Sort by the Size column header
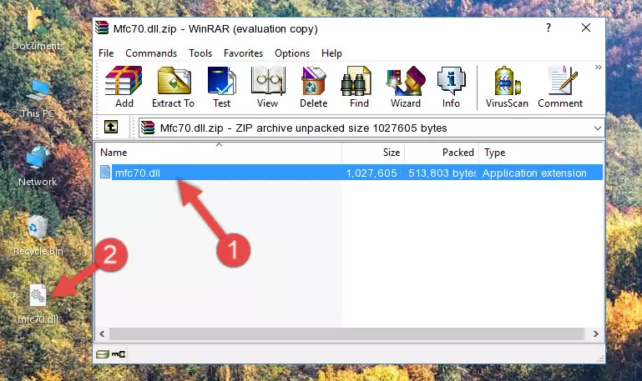The height and width of the screenshot is (381, 642). (373, 152)
